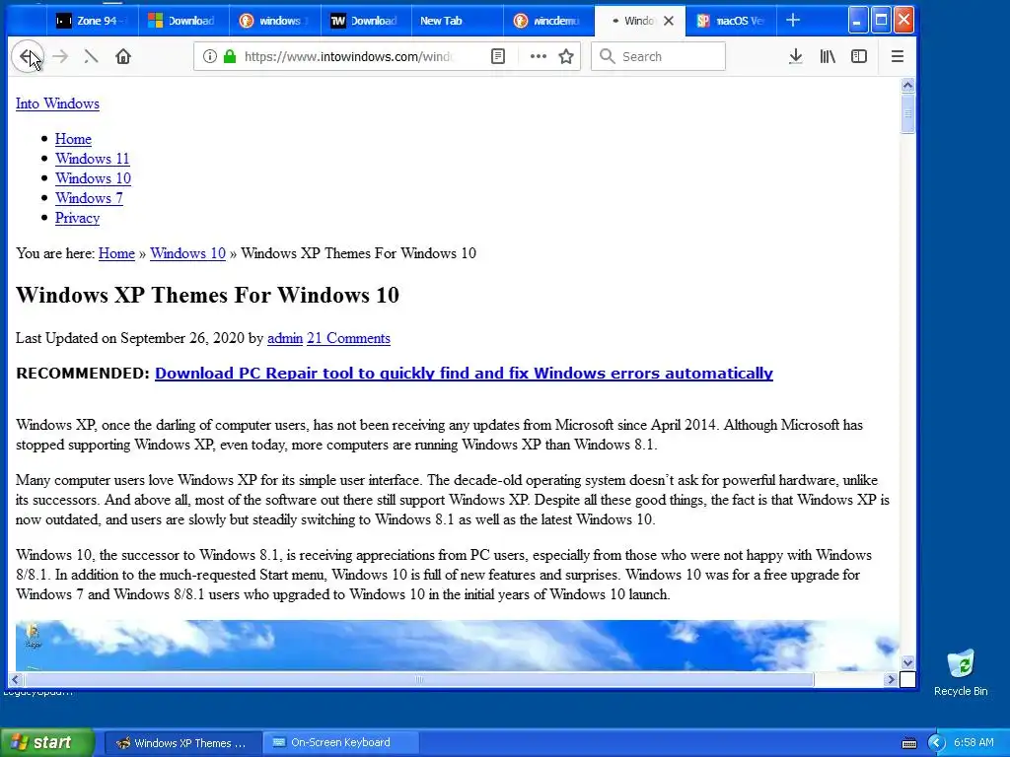The image size is (1010, 757).
Task: Select Windows XP Themes taskbar button
Action: click(181, 743)
